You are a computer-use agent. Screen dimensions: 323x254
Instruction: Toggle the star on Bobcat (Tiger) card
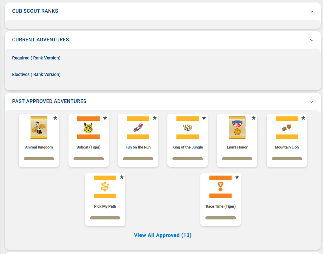point(105,118)
